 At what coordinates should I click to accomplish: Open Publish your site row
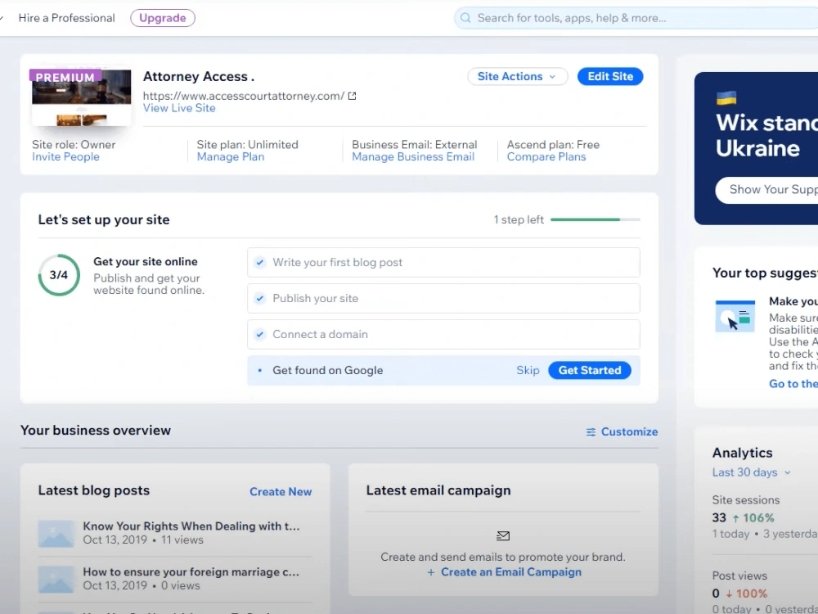point(443,298)
